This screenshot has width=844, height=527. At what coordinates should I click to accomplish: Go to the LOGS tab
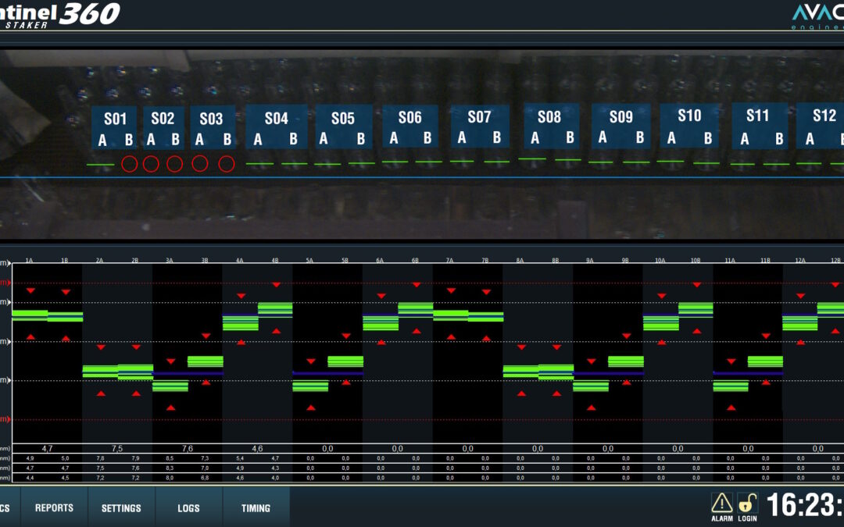tap(188, 507)
